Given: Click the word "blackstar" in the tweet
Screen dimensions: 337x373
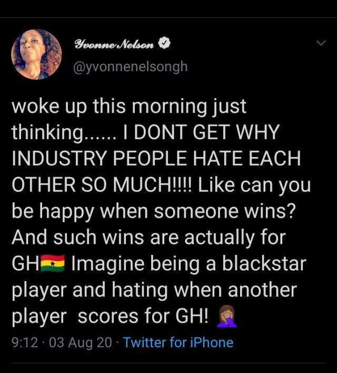Looking at the screenshot, I should (264, 263).
